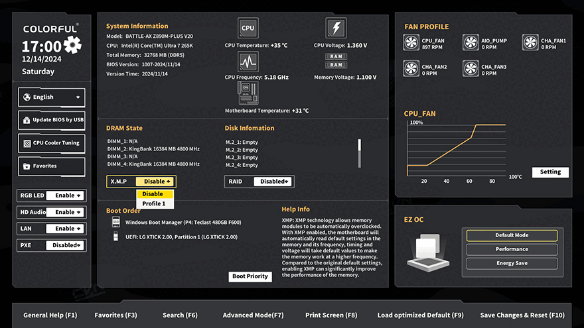
Task: Click the globe language icon
Action: click(27, 97)
